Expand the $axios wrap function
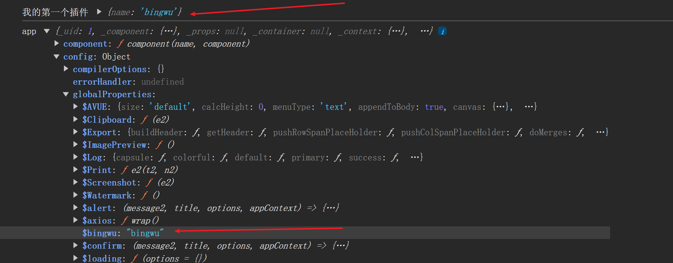Viewport: 673px width, 263px height. coord(75,220)
